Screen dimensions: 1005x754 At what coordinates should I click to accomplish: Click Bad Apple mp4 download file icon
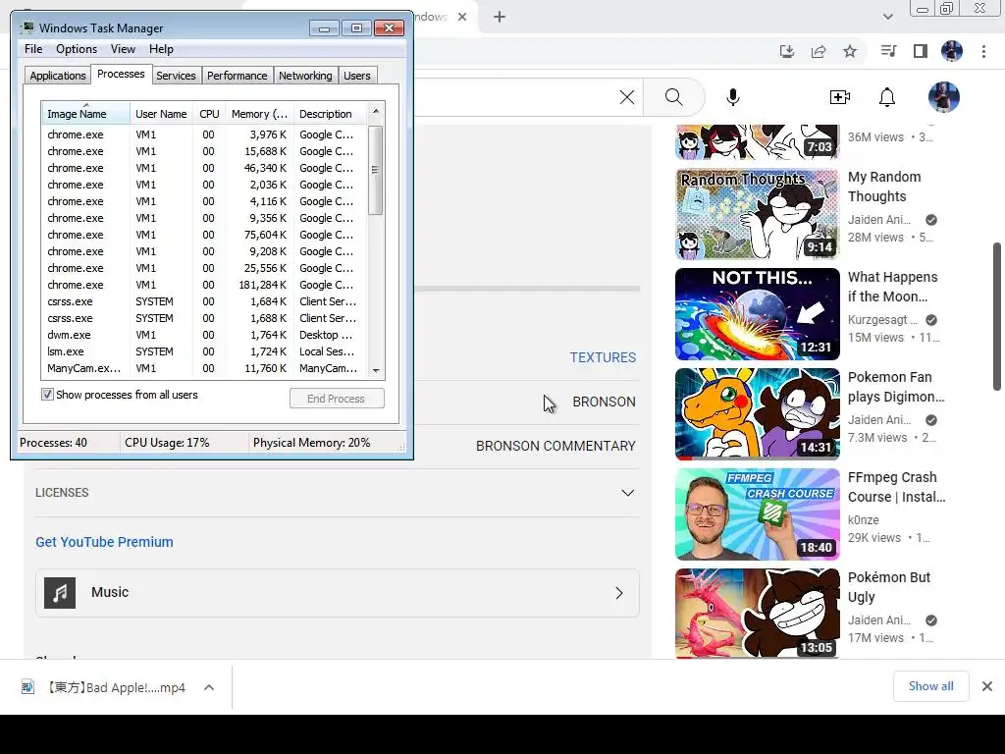click(27, 687)
